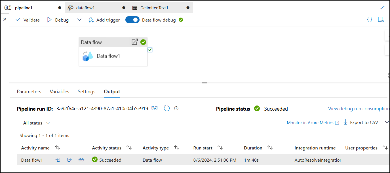The height and width of the screenshot is (173, 390).
Task: Expand the editor to full screen
Action: [383, 8]
